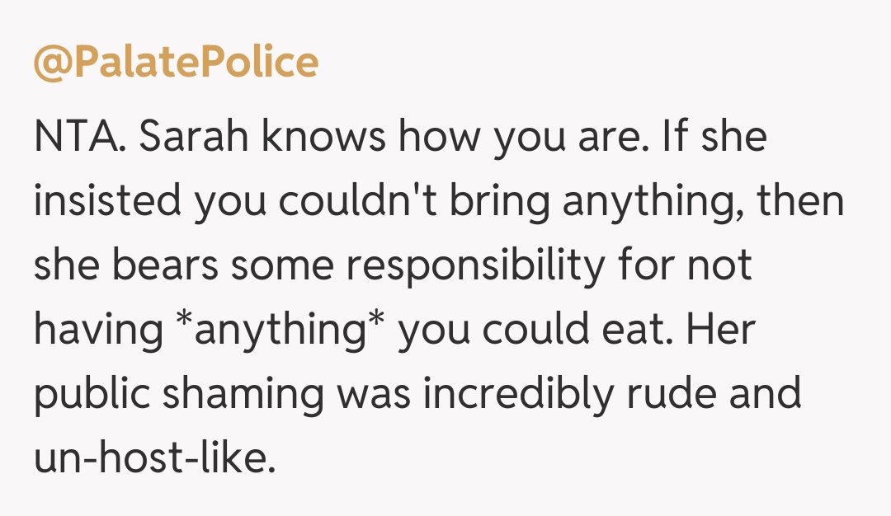Image resolution: width=891 pixels, height=516 pixels.
Task: Place cursor on the word "bears"
Action: (x=172, y=267)
